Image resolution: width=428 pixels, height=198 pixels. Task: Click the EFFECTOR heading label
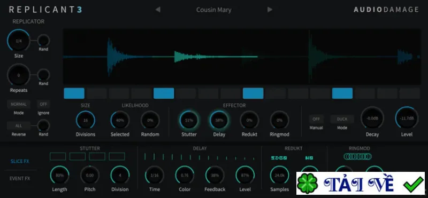(x=234, y=105)
